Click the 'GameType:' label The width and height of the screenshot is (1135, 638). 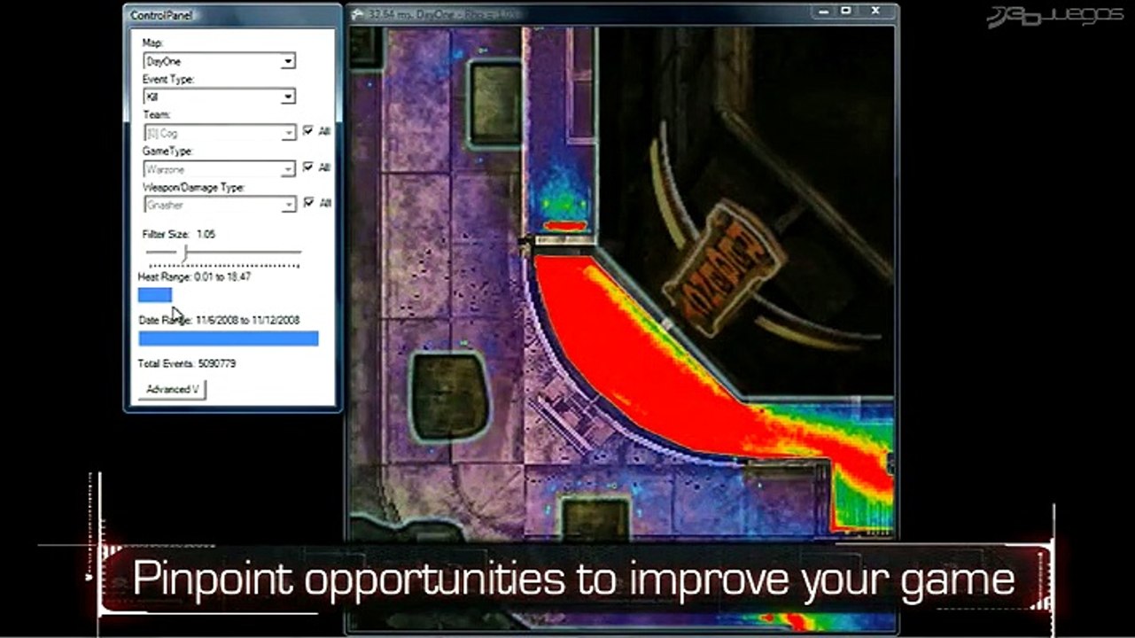coord(167,151)
